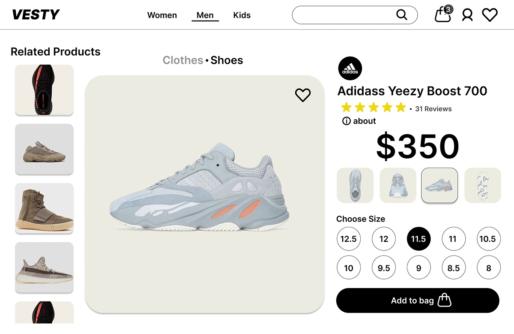Click the about info icon
Screen dimensions: 514x334
coord(347,121)
